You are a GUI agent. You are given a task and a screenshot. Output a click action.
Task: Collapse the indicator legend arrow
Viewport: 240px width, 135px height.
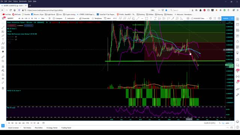click(x=9, y=42)
